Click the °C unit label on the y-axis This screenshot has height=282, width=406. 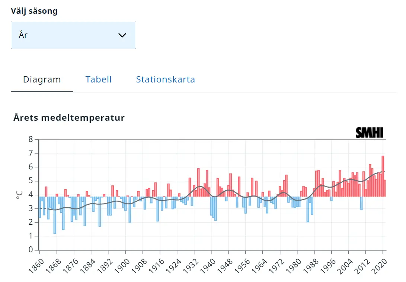tap(19, 195)
